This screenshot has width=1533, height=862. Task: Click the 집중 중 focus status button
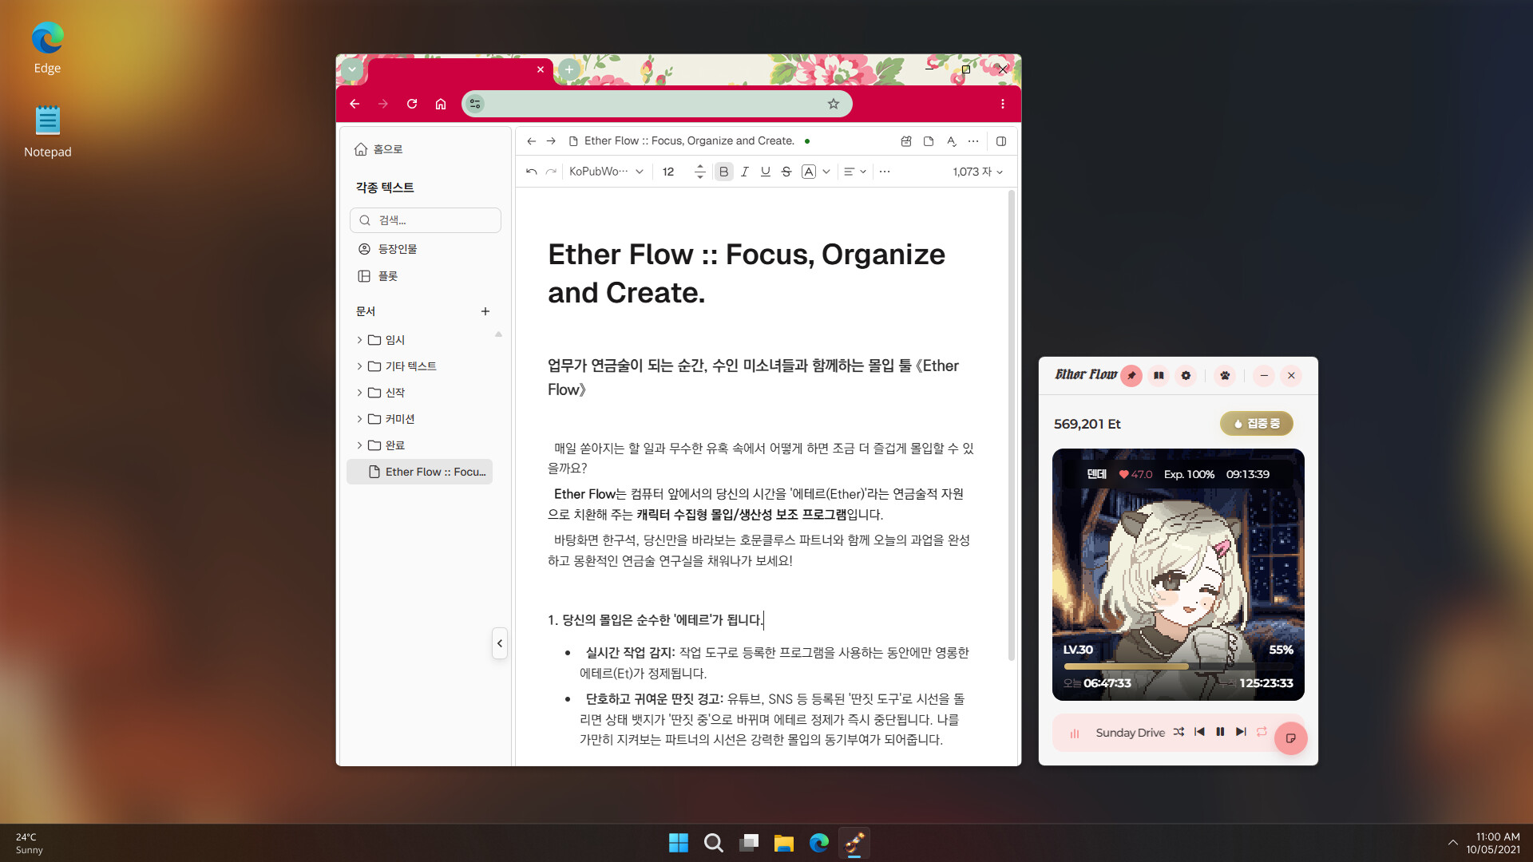click(1257, 424)
